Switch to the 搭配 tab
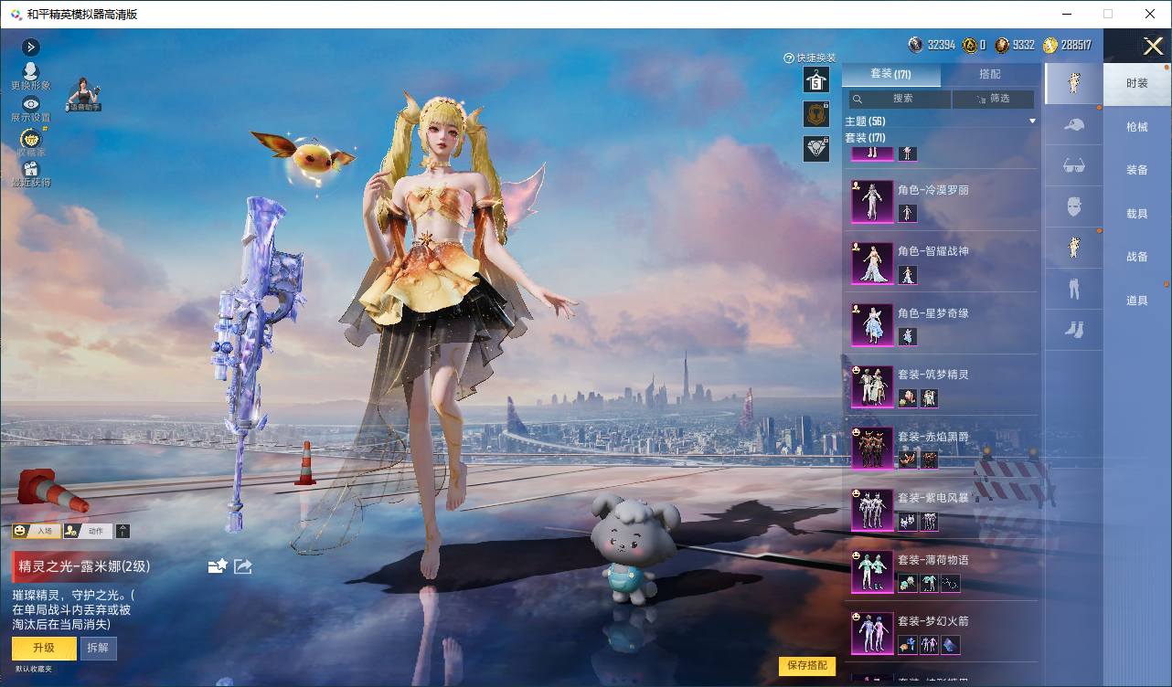 [990, 74]
